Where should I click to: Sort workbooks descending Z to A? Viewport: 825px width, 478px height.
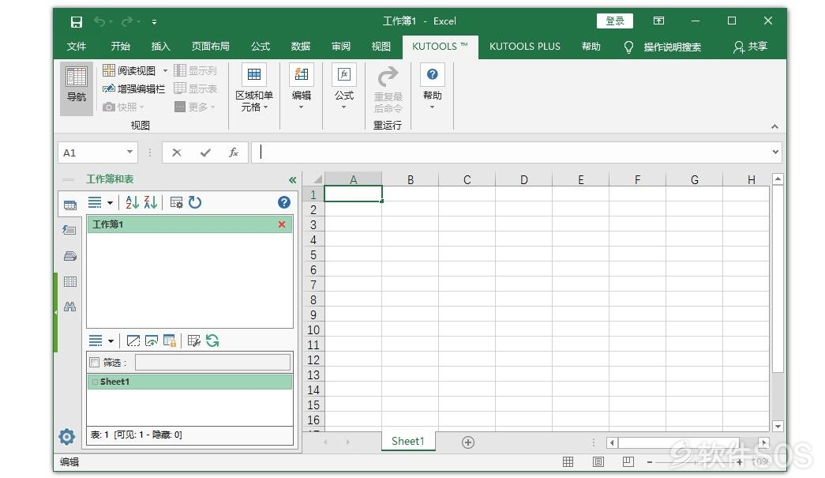151,203
